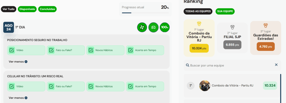Check Novos Hábitos in Celular no Trânsito
This screenshot has width=286, height=103.
click(105, 87)
